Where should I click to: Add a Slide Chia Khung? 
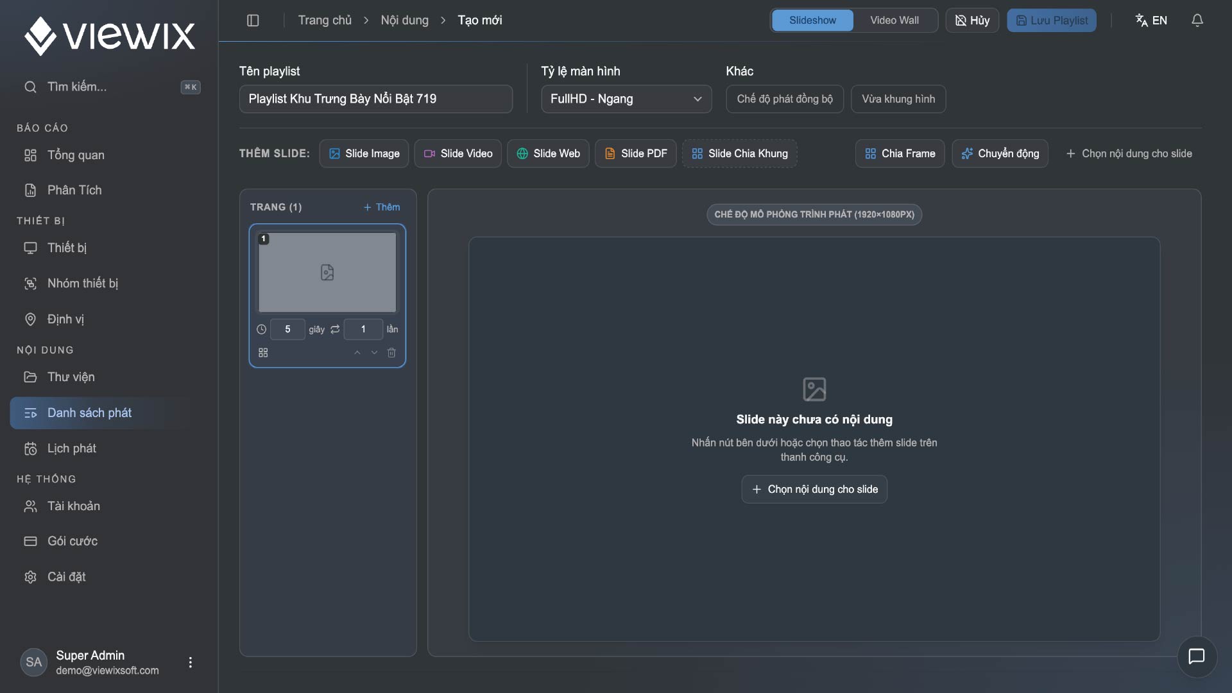pos(739,153)
